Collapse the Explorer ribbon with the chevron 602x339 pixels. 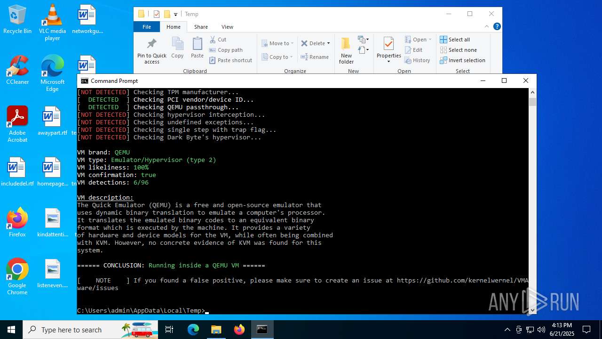487,26
